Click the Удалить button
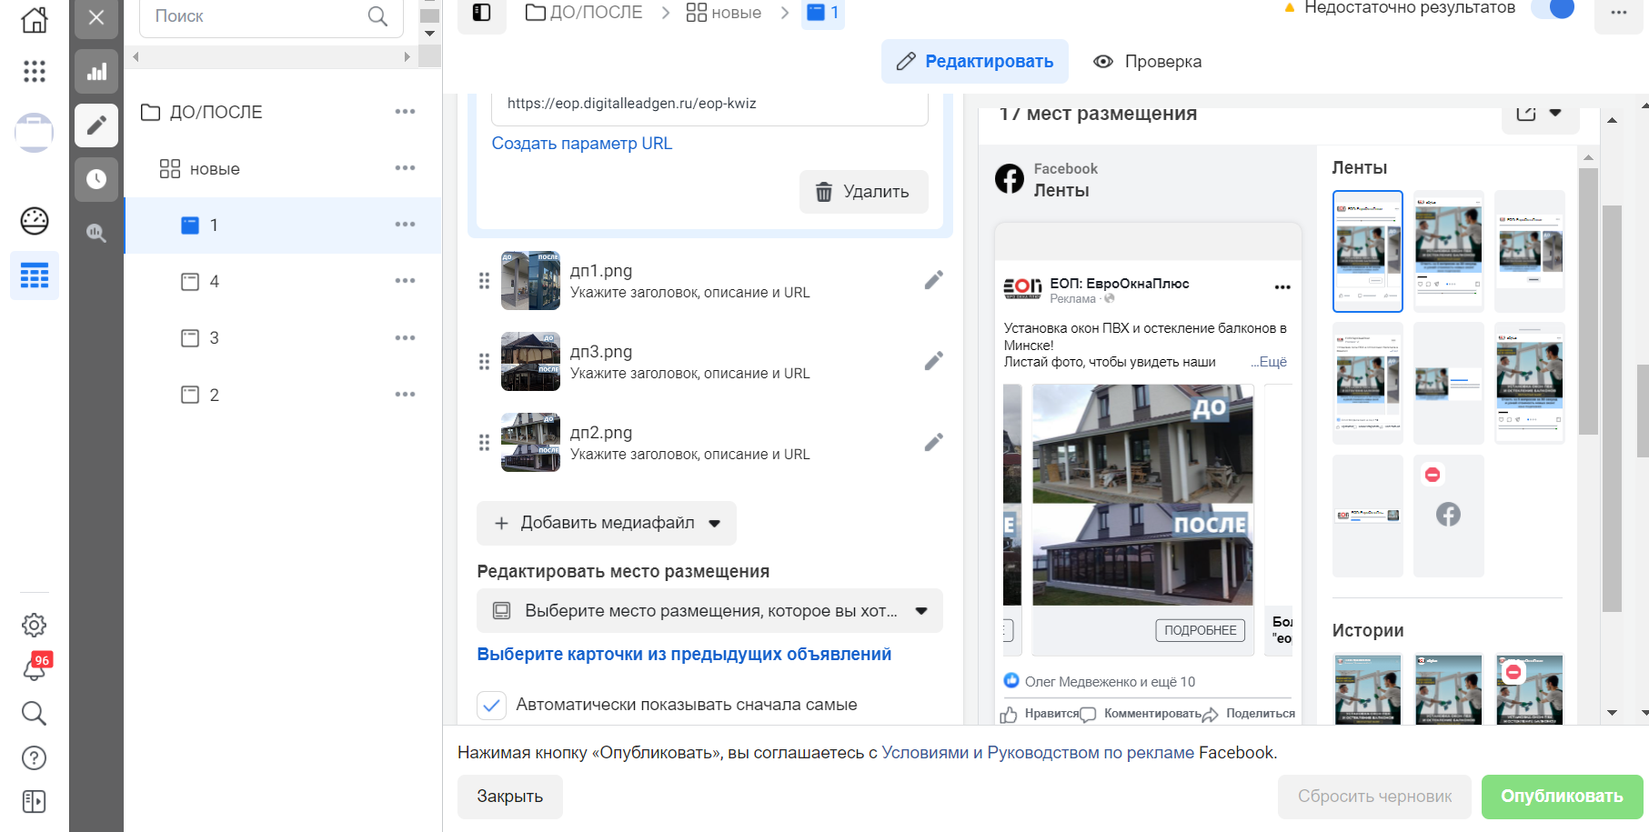The height and width of the screenshot is (832, 1649). 864,192
